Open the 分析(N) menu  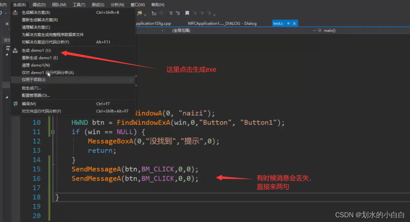[x=117, y=5]
